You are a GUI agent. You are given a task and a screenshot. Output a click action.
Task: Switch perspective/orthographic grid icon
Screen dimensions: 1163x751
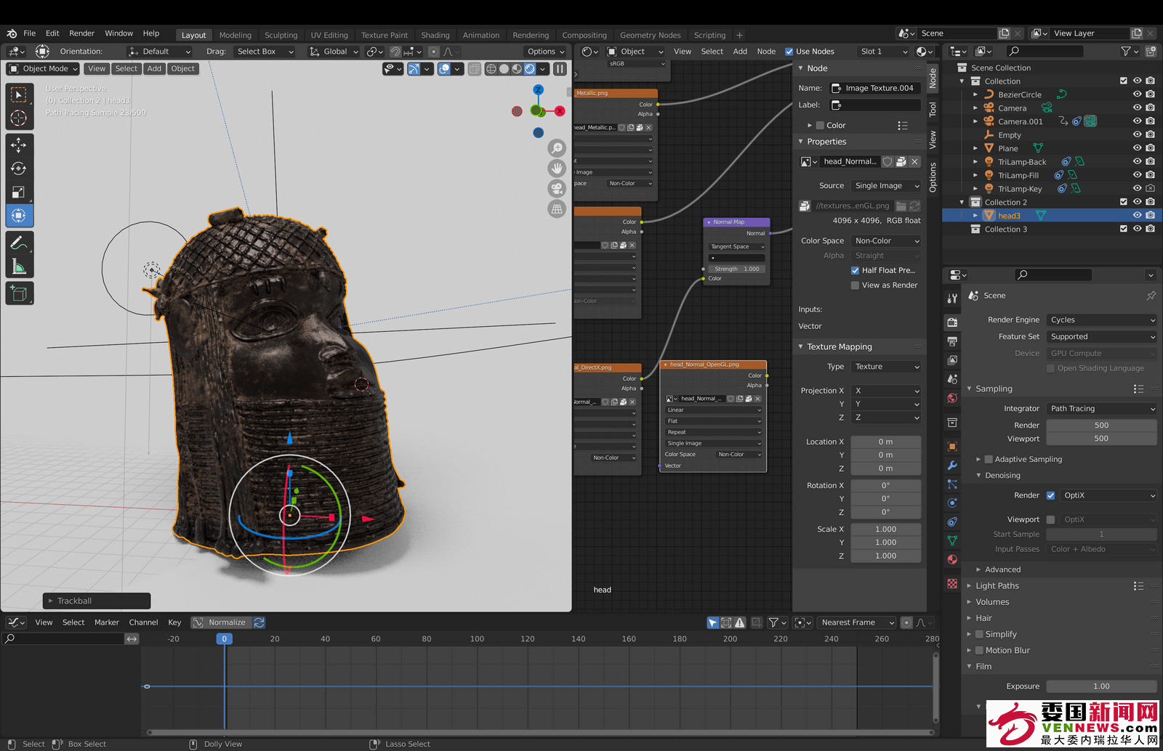(557, 209)
